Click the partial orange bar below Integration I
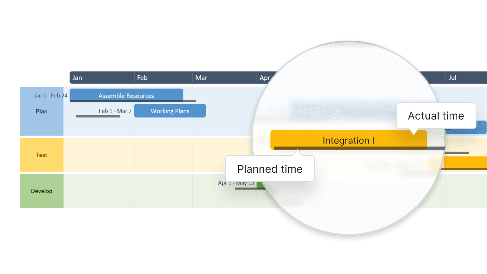Screen dimensions: 487x274 click(x=465, y=162)
